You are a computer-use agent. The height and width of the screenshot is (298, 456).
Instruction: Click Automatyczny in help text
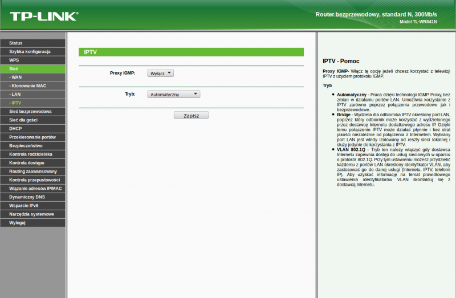(x=352, y=95)
